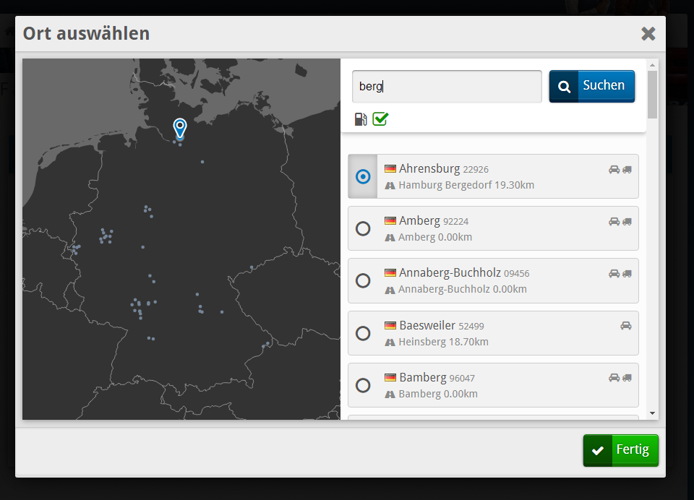
Task: Select the Annaberg-Buchholz radio button
Action: pos(363,280)
